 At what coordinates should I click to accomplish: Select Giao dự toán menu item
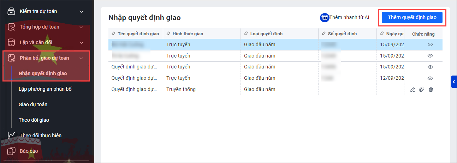click(33, 104)
